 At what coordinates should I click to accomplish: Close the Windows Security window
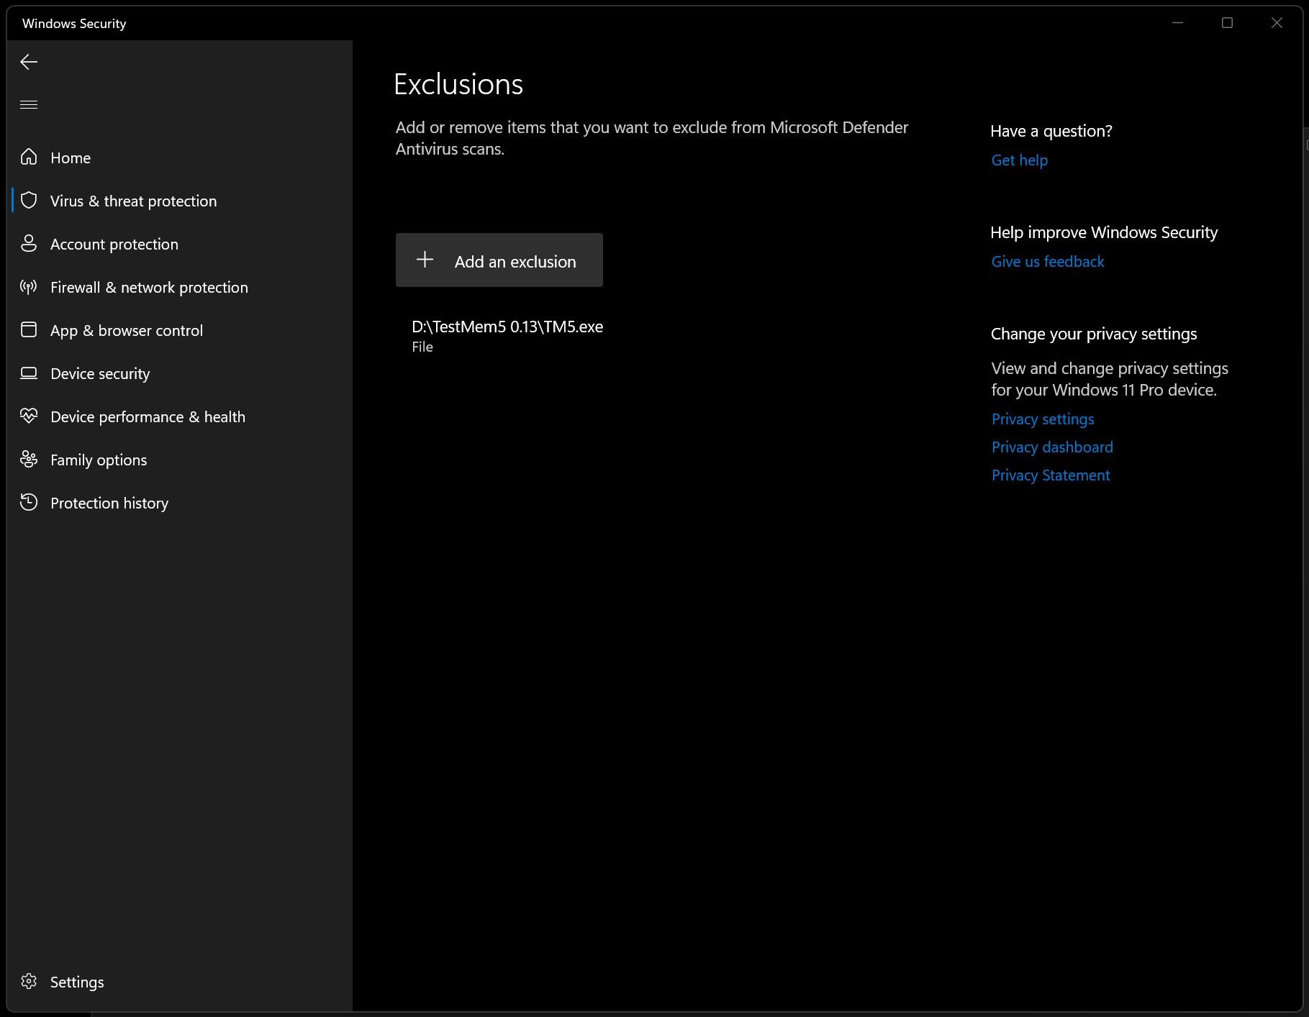(x=1277, y=23)
